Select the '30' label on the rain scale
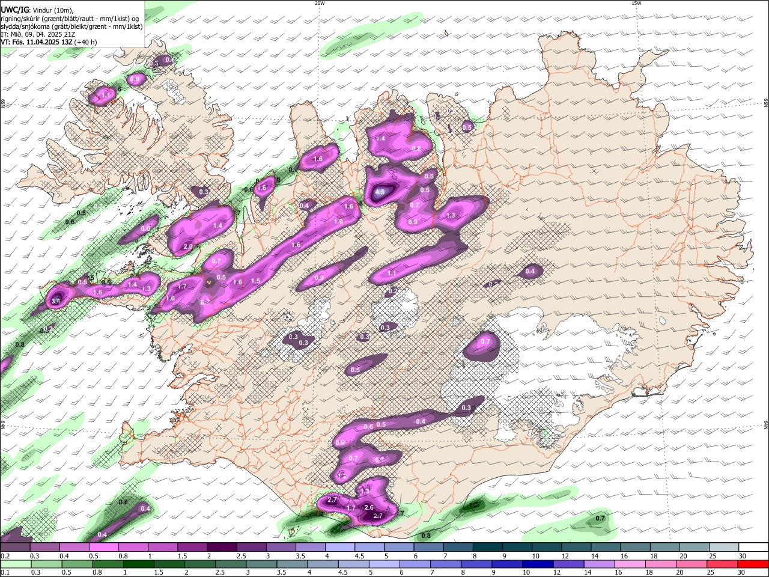The height and width of the screenshot is (577, 769). pos(742,573)
